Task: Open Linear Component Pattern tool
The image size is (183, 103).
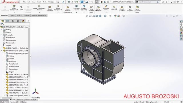Action: point(39,8)
